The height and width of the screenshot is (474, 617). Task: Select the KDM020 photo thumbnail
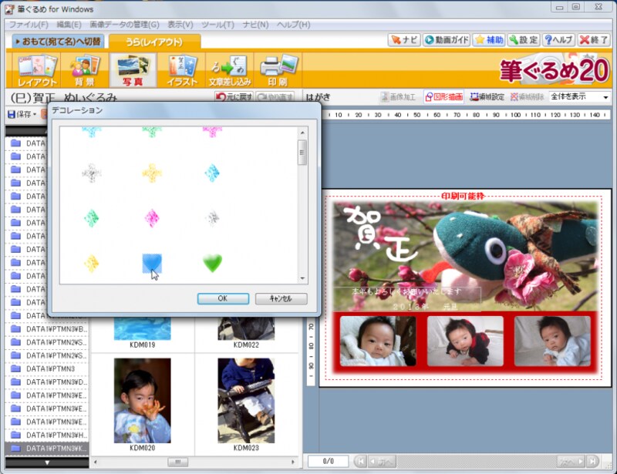tap(142, 400)
